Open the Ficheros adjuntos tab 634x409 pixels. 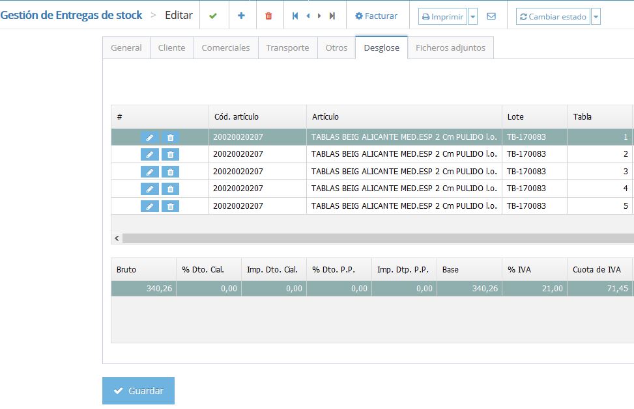coord(450,47)
